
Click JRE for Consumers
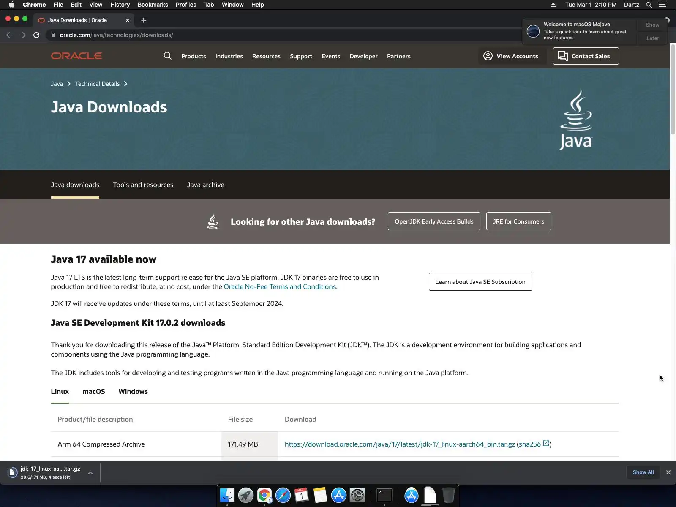pyautogui.click(x=519, y=221)
